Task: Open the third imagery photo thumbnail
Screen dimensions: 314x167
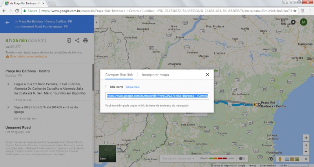Action: tap(297, 159)
